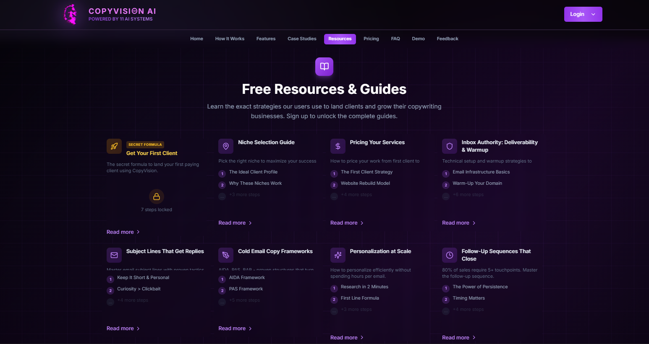Viewport: 649px width, 344px height.
Task: Click the rocket icon on Get Your First Client
Action: [114, 146]
